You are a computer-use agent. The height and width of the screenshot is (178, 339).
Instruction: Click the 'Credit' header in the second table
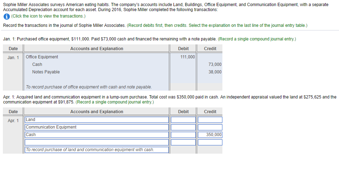210,112
